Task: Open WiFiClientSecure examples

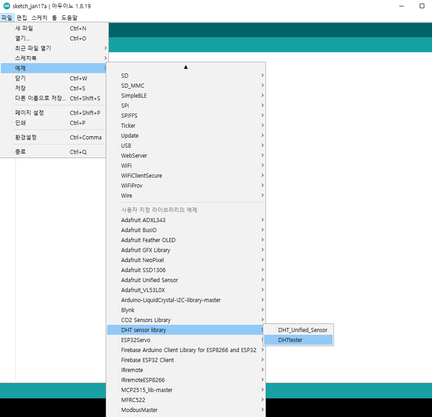Action: pos(186,175)
